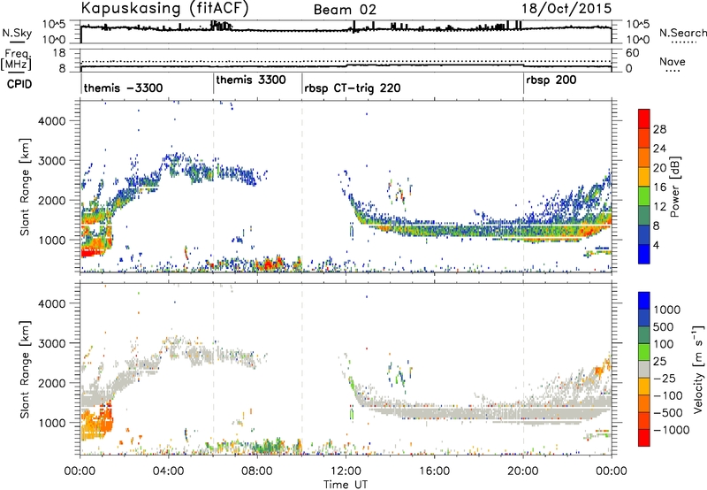Click the "rbsp 200" CPID marker

(551, 80)
